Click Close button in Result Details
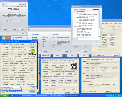The width and height of the screenshot is (122, 97). tap(97, 43)
